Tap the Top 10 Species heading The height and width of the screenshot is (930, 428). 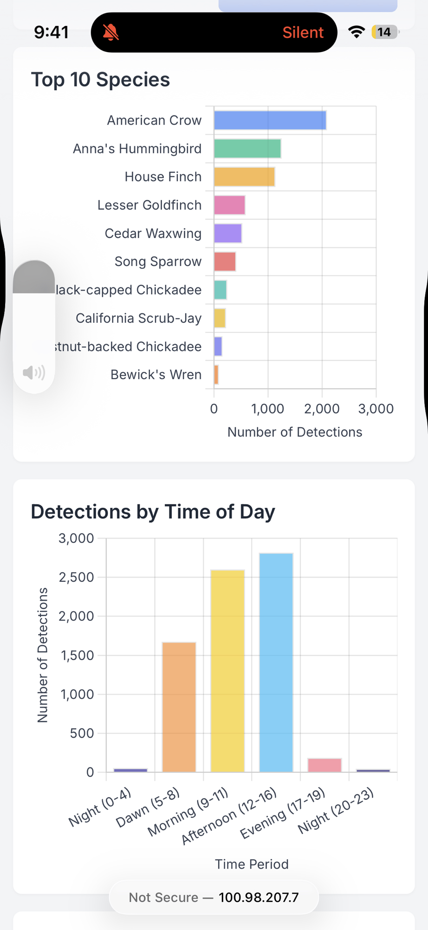(x=100, y=80)
